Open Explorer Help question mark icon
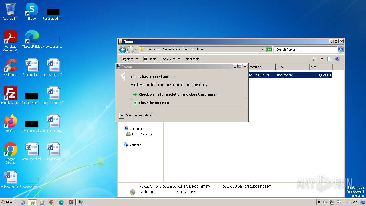This screenshot has width=366, height=206. [x=338, y=59]
